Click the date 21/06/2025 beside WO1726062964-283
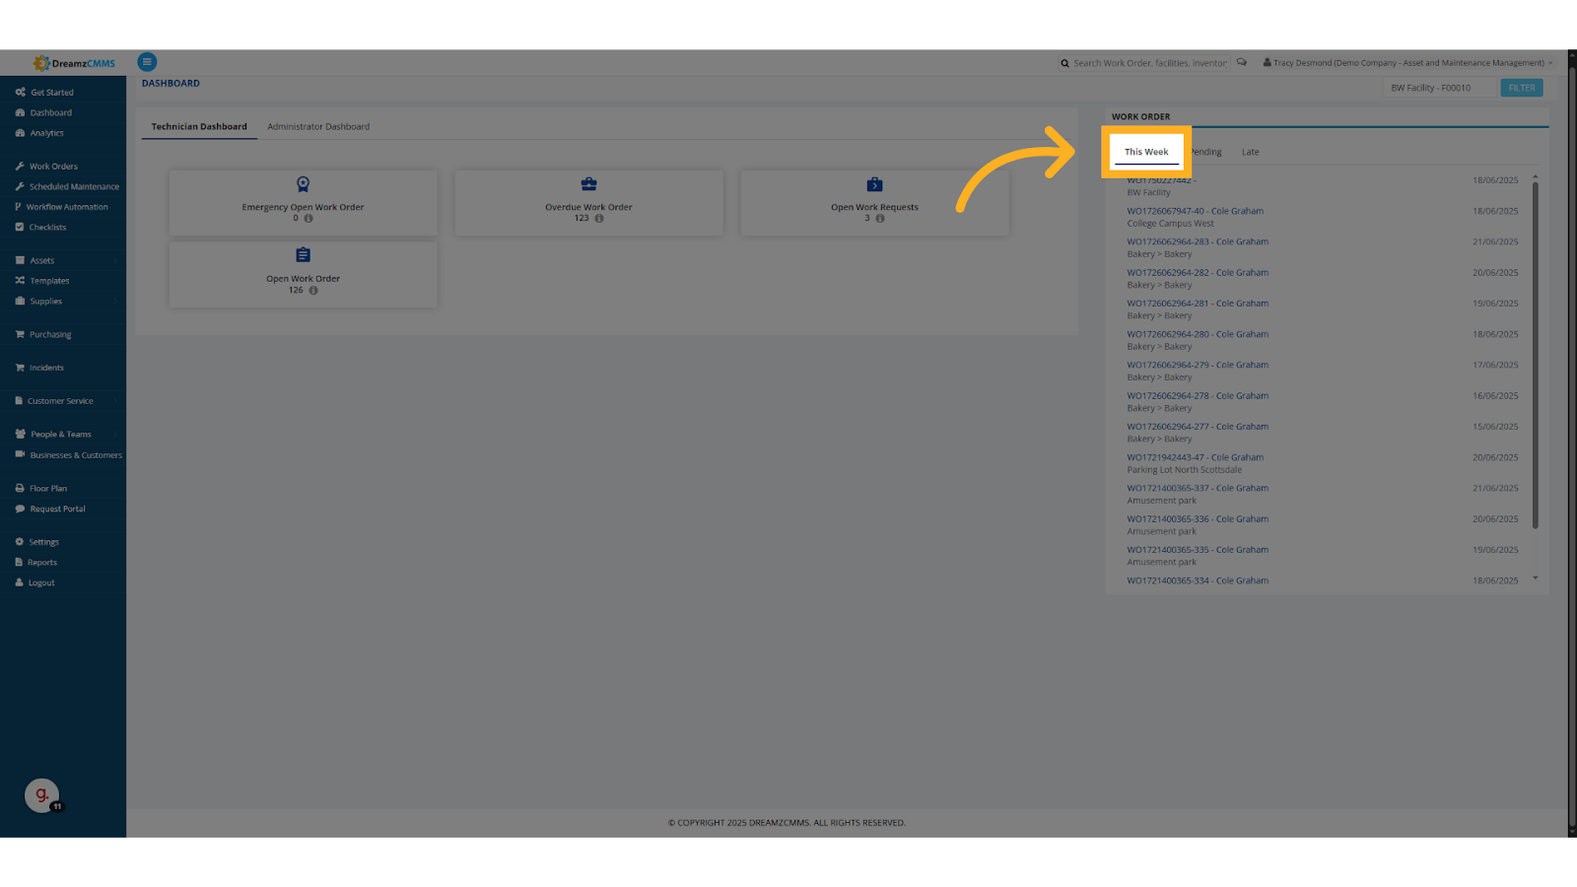1577x887 pixels. pyautogui.click(x=1495, y=241)
